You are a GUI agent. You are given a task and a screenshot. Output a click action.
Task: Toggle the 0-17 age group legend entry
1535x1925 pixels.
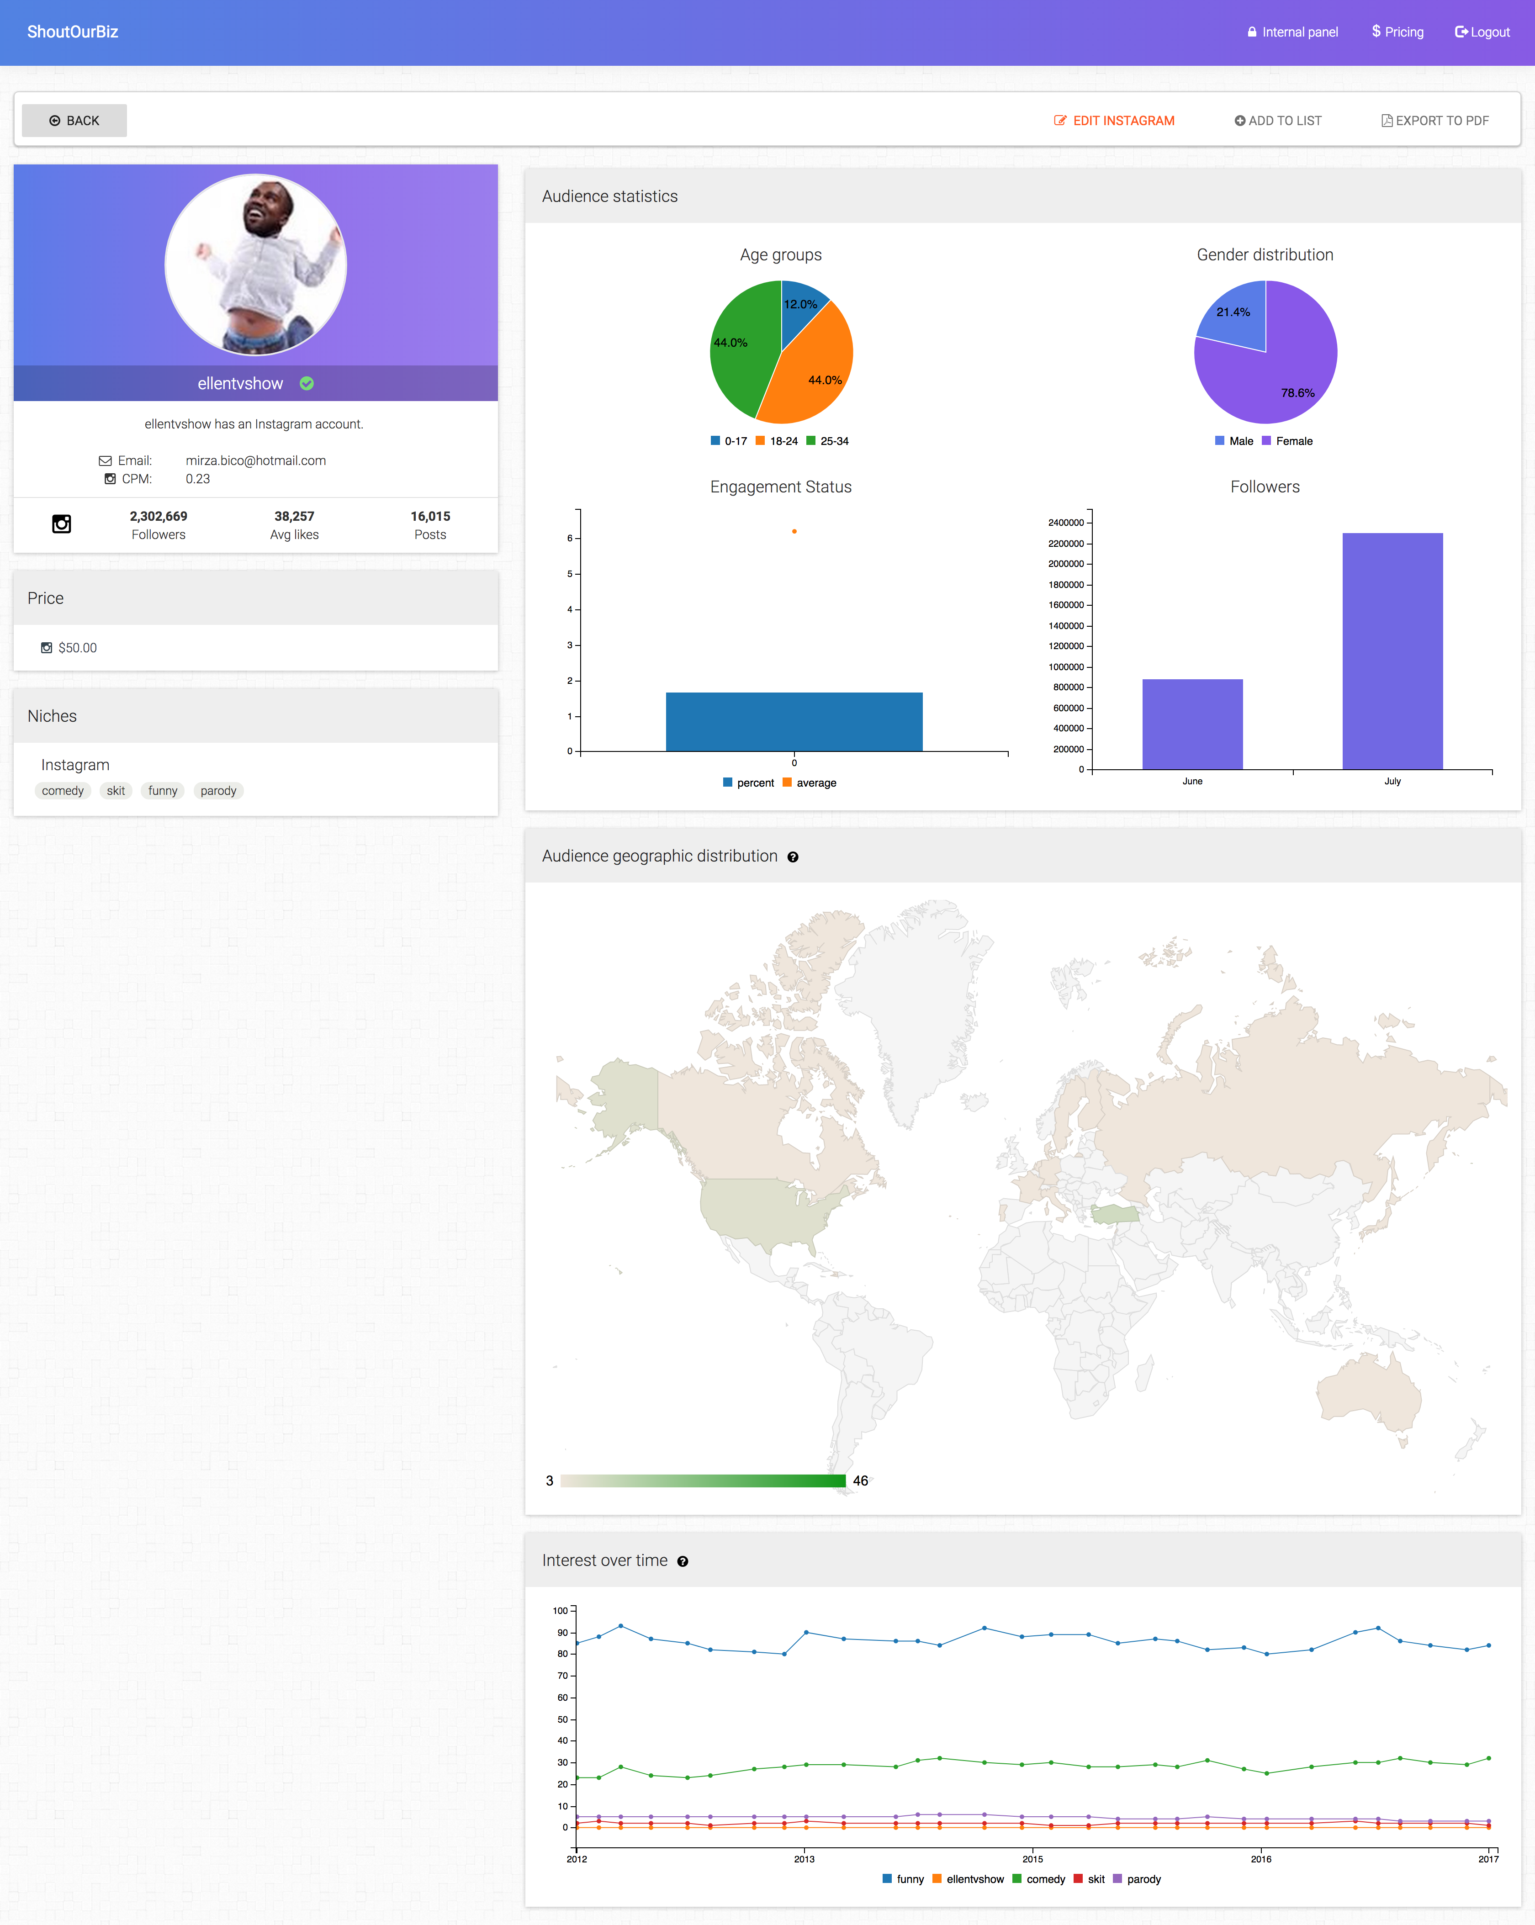[x=729, y=441]
